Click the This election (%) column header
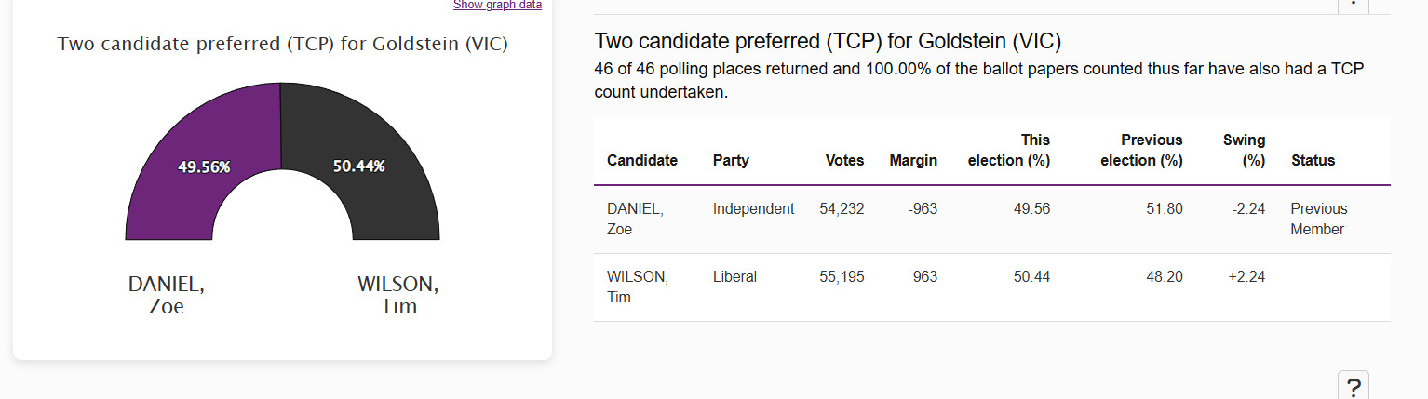Viewport: 1428px width, 399px height. point(1009,150)
